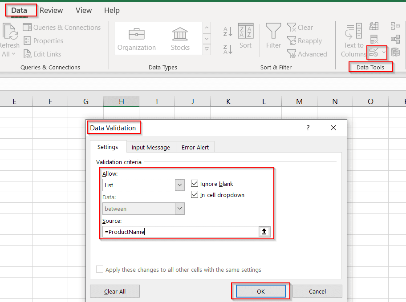This screenshot has height=302, width=406.
Task: Clear the current filter
Action: pyautogui.click(x=300, y=28)
